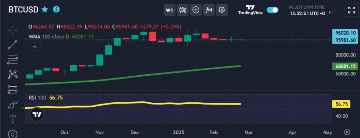
Task: Click the Nov label on time axis
Action: (x=99, y=132)
